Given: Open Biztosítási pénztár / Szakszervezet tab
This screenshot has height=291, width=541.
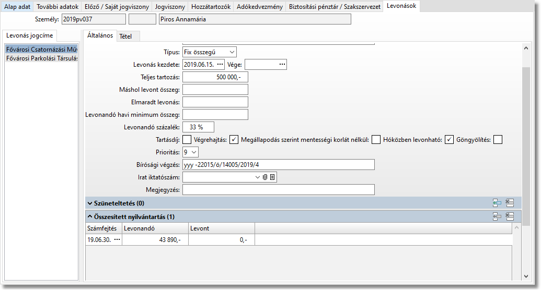Looking at the screenshot, I should coord(335,7).
